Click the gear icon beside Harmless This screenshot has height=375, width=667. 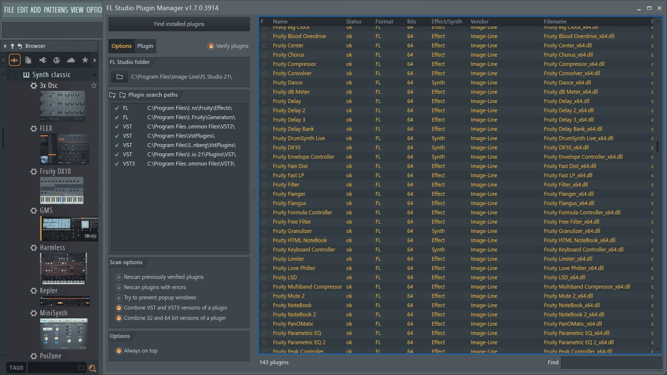34,248
